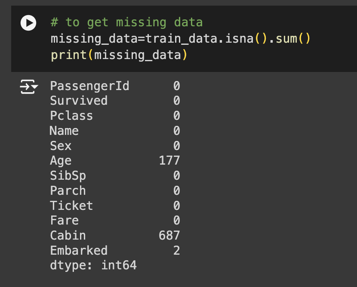
Task: Click the Age missing count 177
Action: (x=169, y=161)
